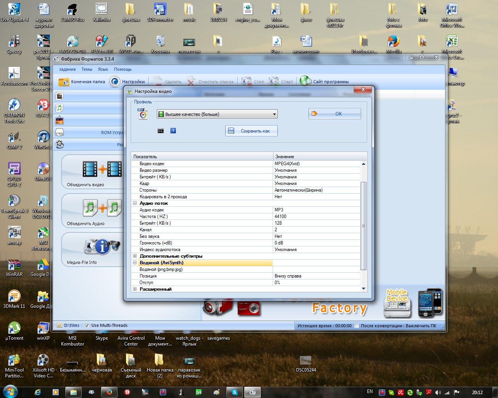The width and height of the screenshot is (498, 398).
Task: Open the Picture category icon in sidebar
Action: pyautogui.click(x=60, y=120)
